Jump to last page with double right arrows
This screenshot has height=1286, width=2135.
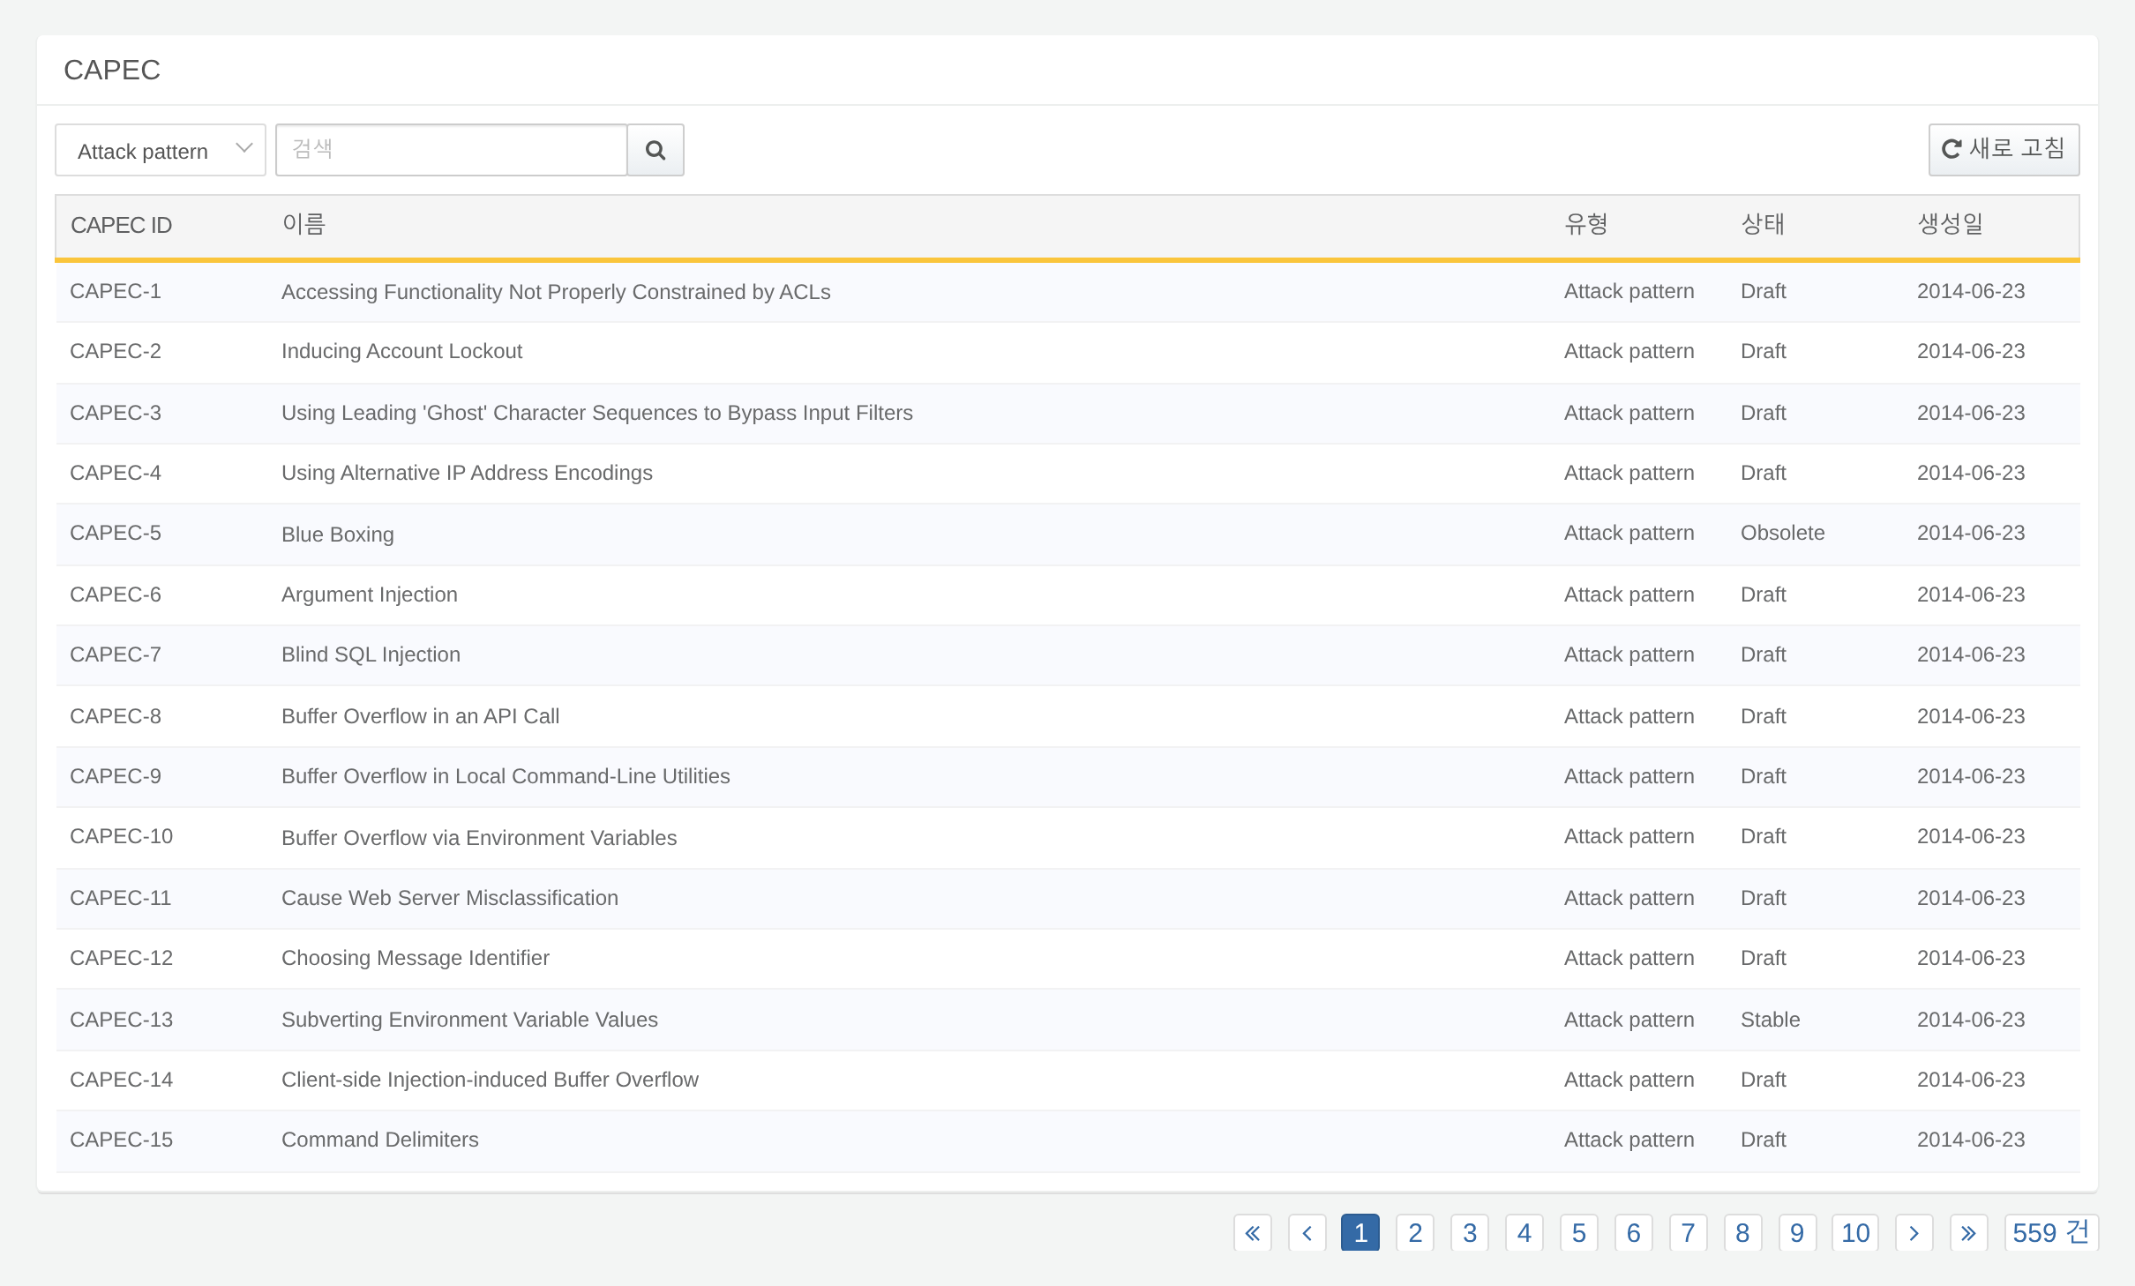(x=1969, y=1232)
